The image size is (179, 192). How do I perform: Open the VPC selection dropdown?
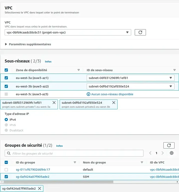(x=68, y=32)
